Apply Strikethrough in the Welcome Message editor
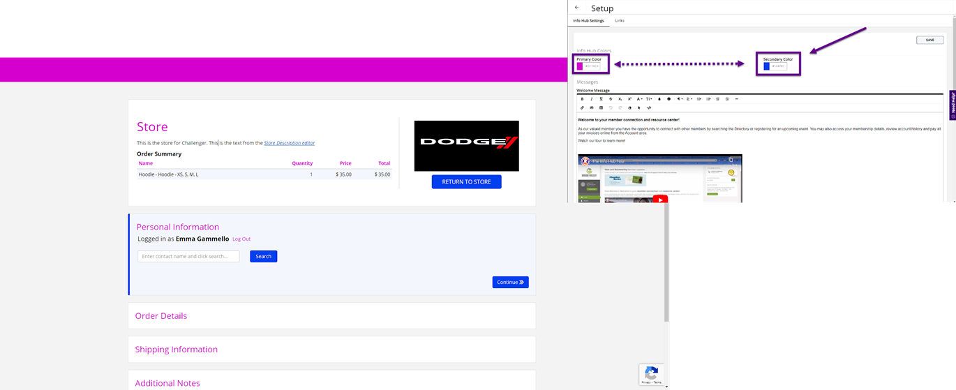 [x=611, y=99]
